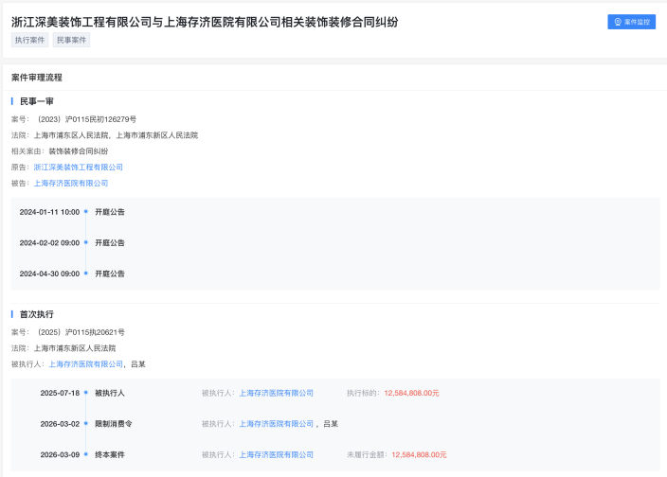This screenshot has width=667, height=477.
Task: Click timeline dot for 2024-02-02 09:00
Action: tap(86, 243)
